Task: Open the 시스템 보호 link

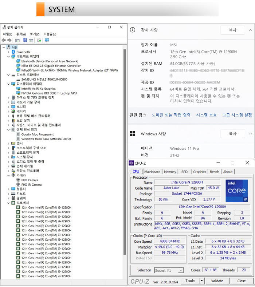Action: point(206,115)
